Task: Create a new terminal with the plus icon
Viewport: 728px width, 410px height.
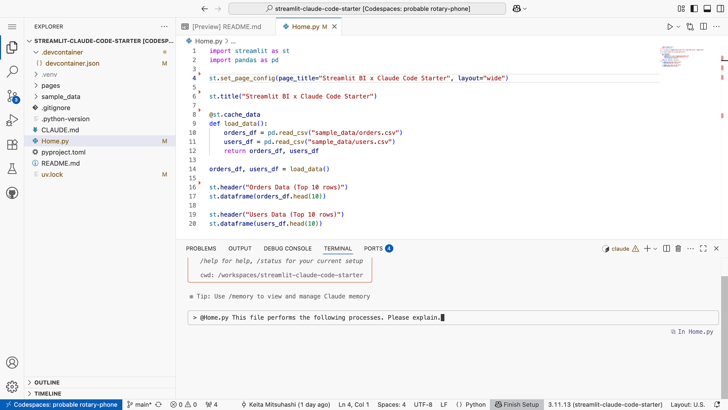Action: point(648,248)
